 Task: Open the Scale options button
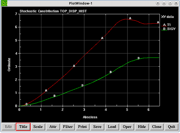tap(38, 127)
